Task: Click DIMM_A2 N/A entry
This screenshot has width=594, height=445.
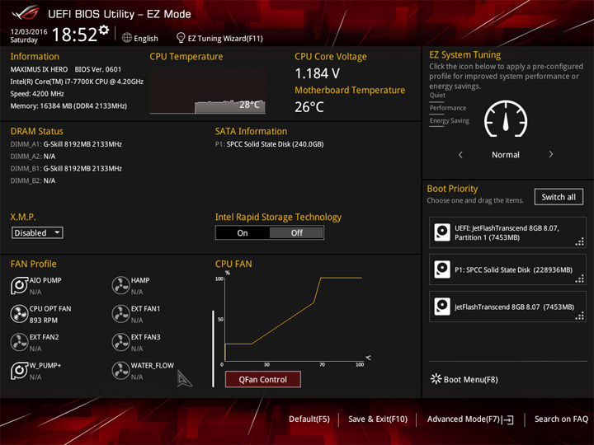Action: coord(33,157)
